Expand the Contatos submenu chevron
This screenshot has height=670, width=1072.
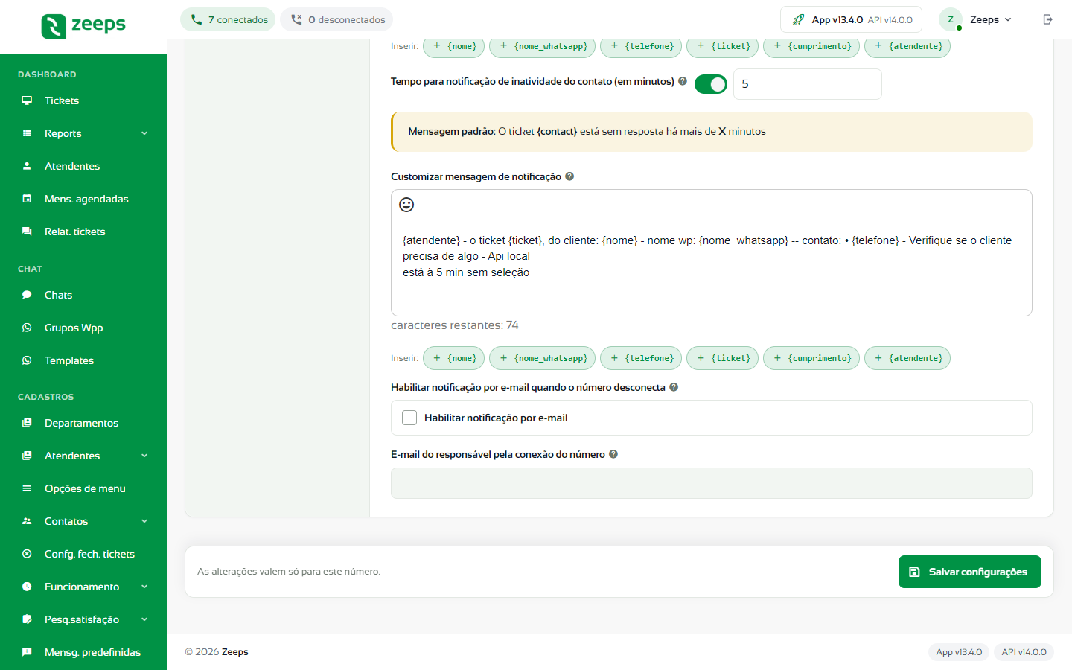[x=144, y=521]
